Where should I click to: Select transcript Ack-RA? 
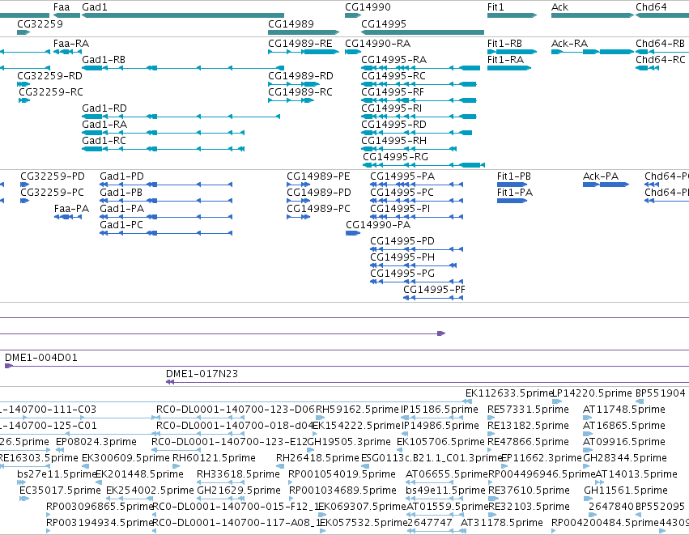[x=570, y=44]
